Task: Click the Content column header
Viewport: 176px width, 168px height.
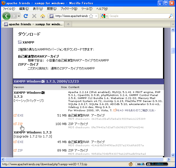Action: (74, 87)
